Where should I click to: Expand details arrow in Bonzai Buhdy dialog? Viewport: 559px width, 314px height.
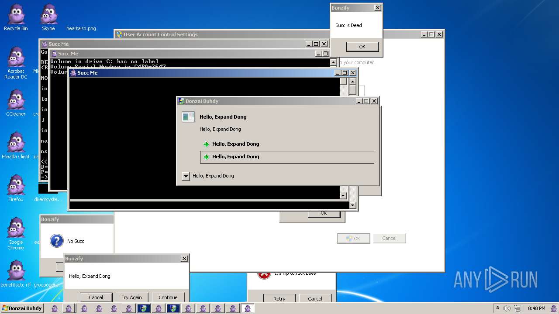pyautogui.click(x=186, y=176)
